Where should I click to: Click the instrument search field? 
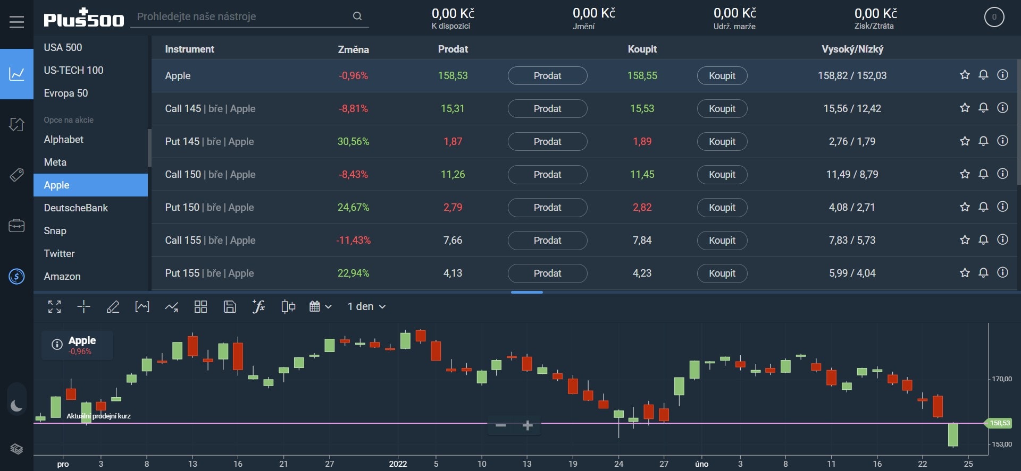[x=242, y=16]
